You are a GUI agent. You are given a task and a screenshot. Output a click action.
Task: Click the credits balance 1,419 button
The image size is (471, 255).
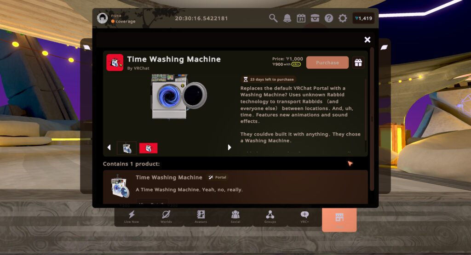[x=363, y=18]
